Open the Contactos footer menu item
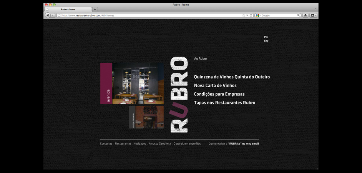Screen dimensions: 362x173 tap(106, 144)
